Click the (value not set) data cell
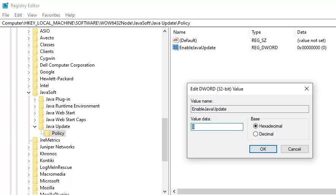This screenshot has width=336, height=195. click(x=311, y=41)
